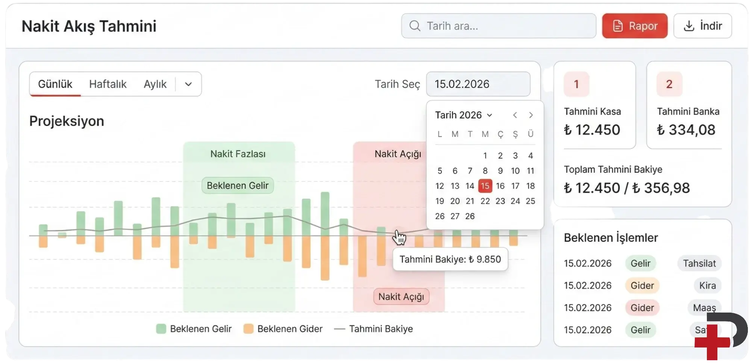
Task: Click the red plus logo icon
Action: click(712, 342)
